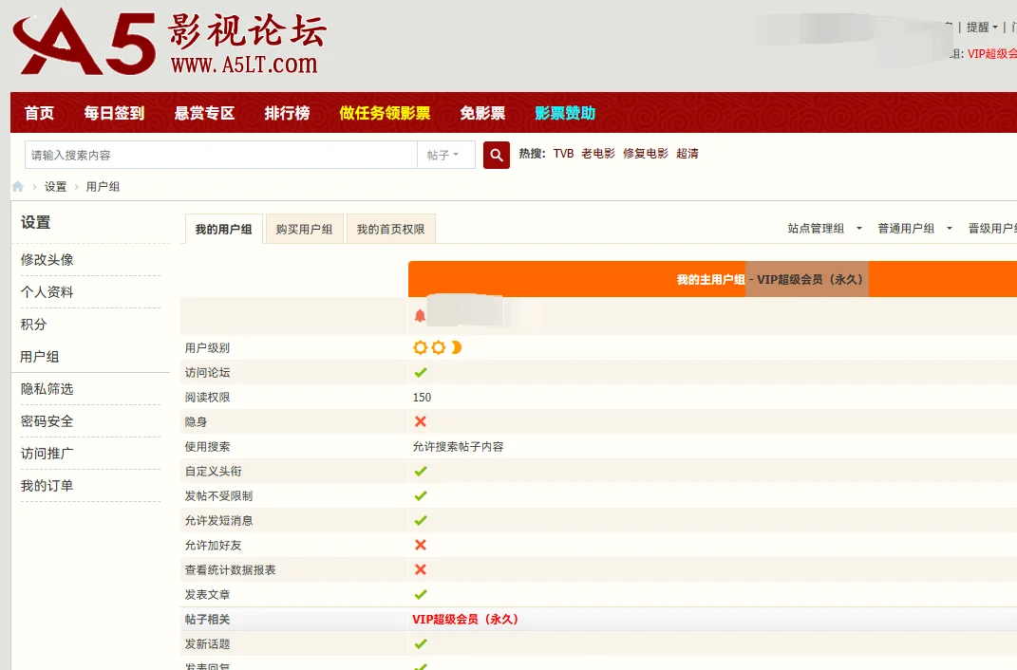
Task: Click the green check in 发新话题 row
Action: click(x=421, y=644)
